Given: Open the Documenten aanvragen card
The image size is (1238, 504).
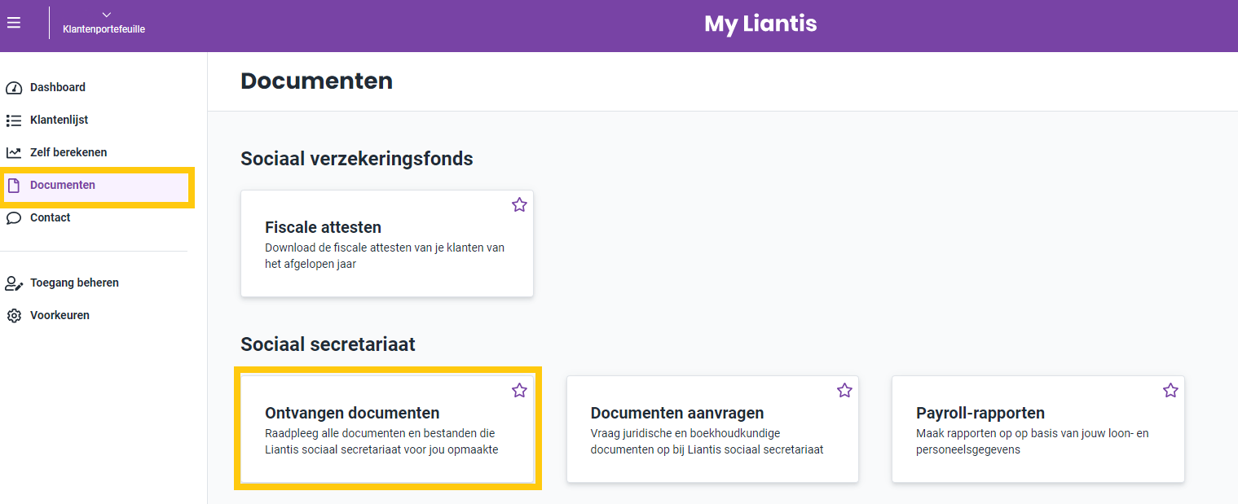Looking at the screenshot, I should (712, 429).
